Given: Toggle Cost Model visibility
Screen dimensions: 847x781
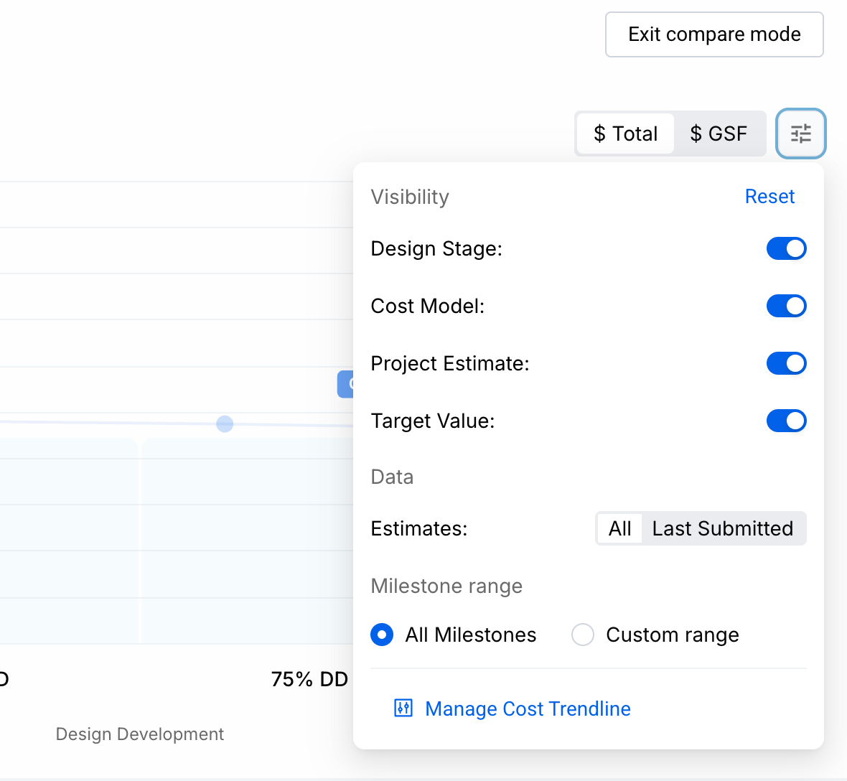Looking at the screenshot, I should [786, 306].
